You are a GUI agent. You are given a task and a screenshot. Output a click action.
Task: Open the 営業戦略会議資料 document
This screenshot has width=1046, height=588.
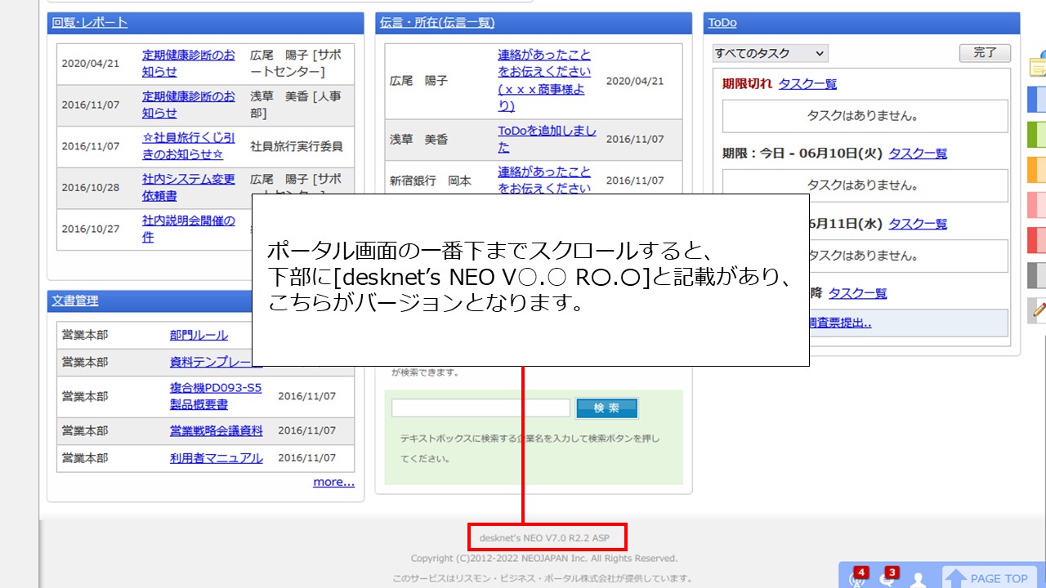[x=217, y=430]
